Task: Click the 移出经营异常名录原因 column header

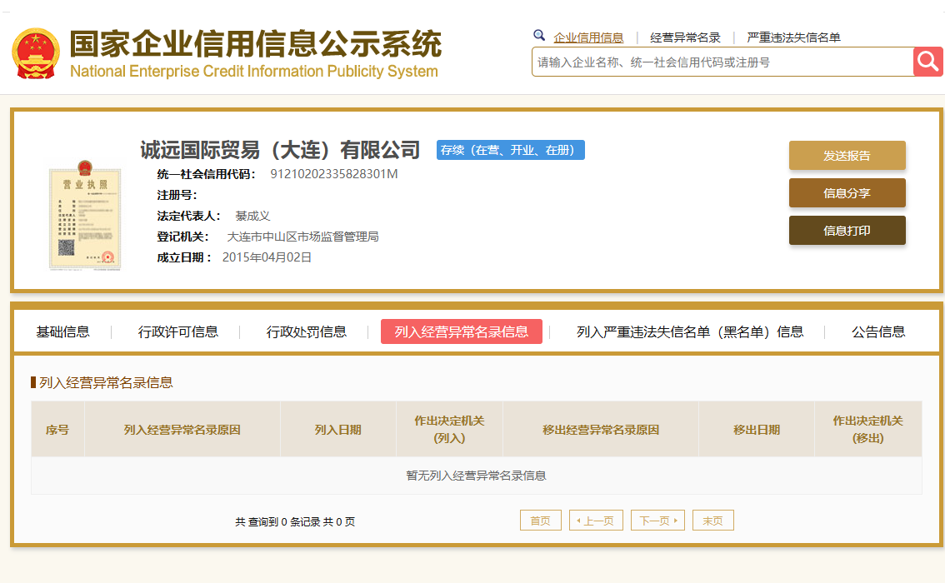Action: pyautogui.click(x=601, y=430)
